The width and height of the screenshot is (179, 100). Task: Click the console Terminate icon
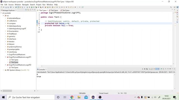click(143, 69)
